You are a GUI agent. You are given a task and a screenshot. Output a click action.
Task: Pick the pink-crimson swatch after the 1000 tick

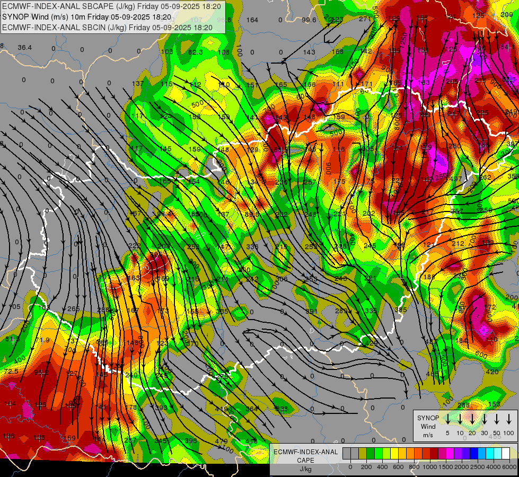[x=442, y=453]
